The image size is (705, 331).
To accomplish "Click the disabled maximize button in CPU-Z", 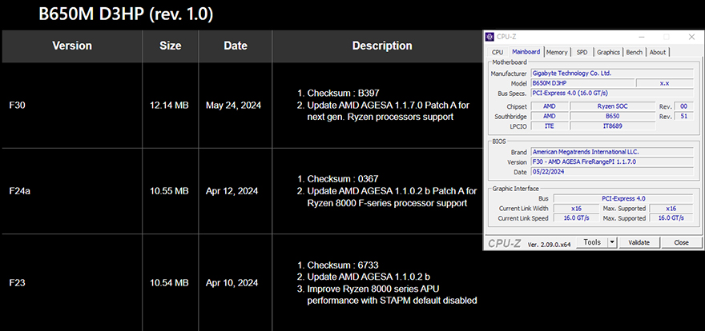I will [x=667, y=37].
